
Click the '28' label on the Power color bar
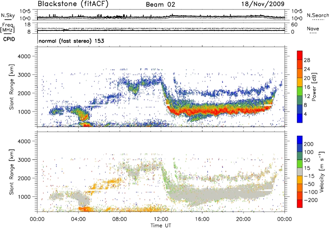[307, 60]
